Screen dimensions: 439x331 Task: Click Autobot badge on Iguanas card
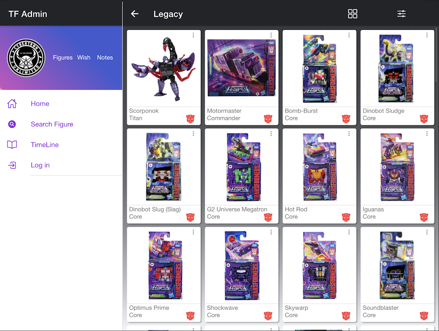424,217
